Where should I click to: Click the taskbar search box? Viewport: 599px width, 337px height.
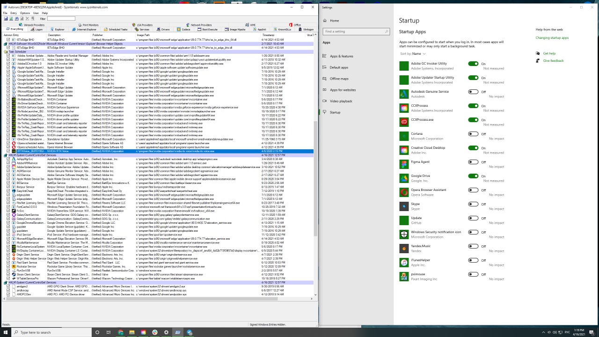pos(52,332)
